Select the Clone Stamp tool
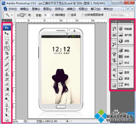The image size is (136, 124). click(7, 74)
